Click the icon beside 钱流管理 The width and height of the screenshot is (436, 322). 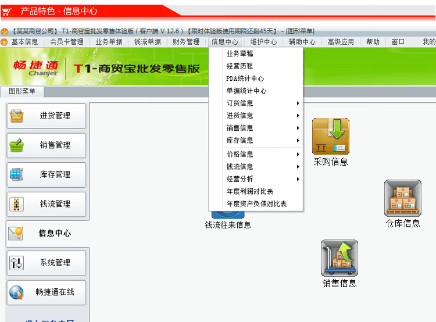(x=16, y=204)
